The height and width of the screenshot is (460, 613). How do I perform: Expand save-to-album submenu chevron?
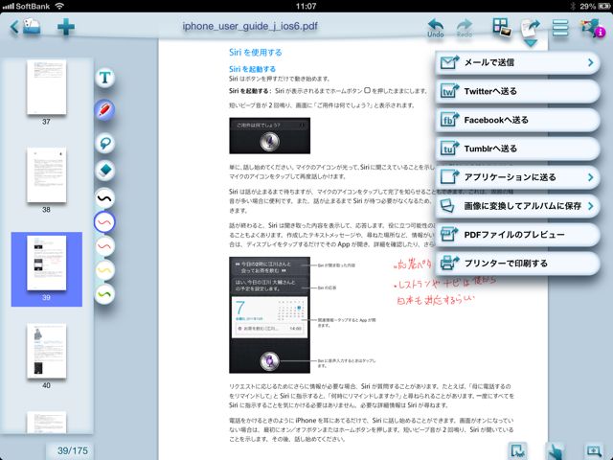[x=591, y=206]
